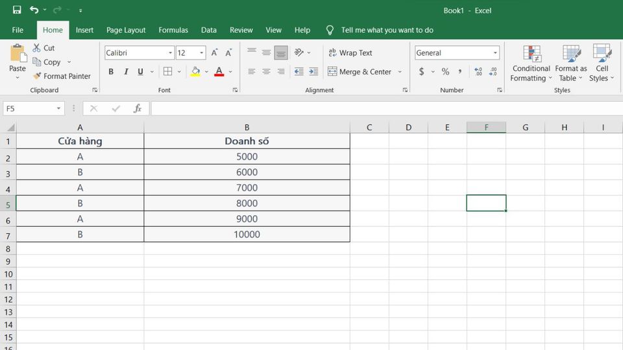This screenshot has width=623, height=350.
Task: Decrease font size with smaller A icon
Action: (228, 52)
